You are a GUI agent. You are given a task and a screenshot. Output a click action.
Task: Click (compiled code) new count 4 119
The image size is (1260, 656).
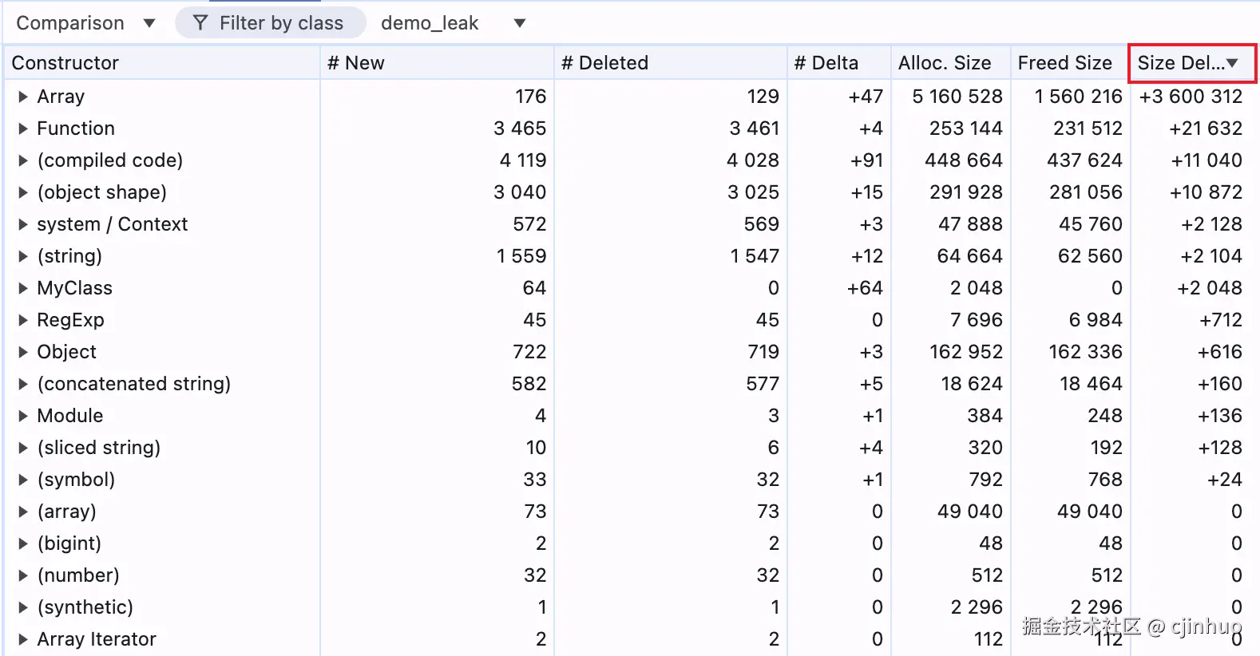pyautogui.click(x=523, y=160)
